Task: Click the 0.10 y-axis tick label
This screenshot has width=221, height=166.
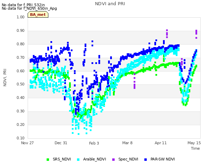Action: [21, 138]
